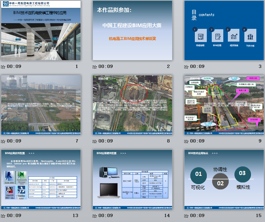This screenshot has width=265, height=222.
Task: Click the slide number 15 label
Action: click(258, 215)
